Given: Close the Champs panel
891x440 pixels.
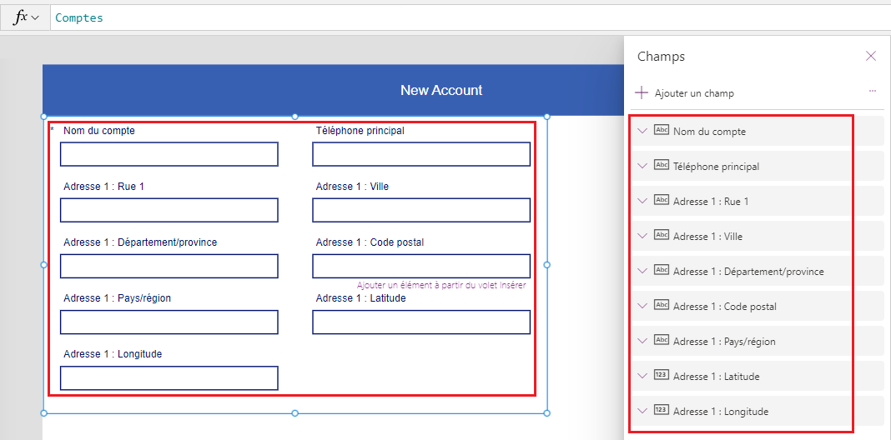Looking at the screenshot, I should [870, 56].
